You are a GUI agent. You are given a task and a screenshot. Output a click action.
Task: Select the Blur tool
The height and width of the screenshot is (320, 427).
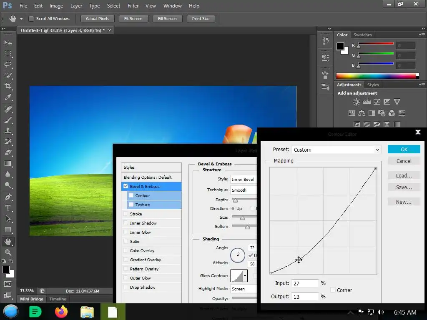pos(8,175)
